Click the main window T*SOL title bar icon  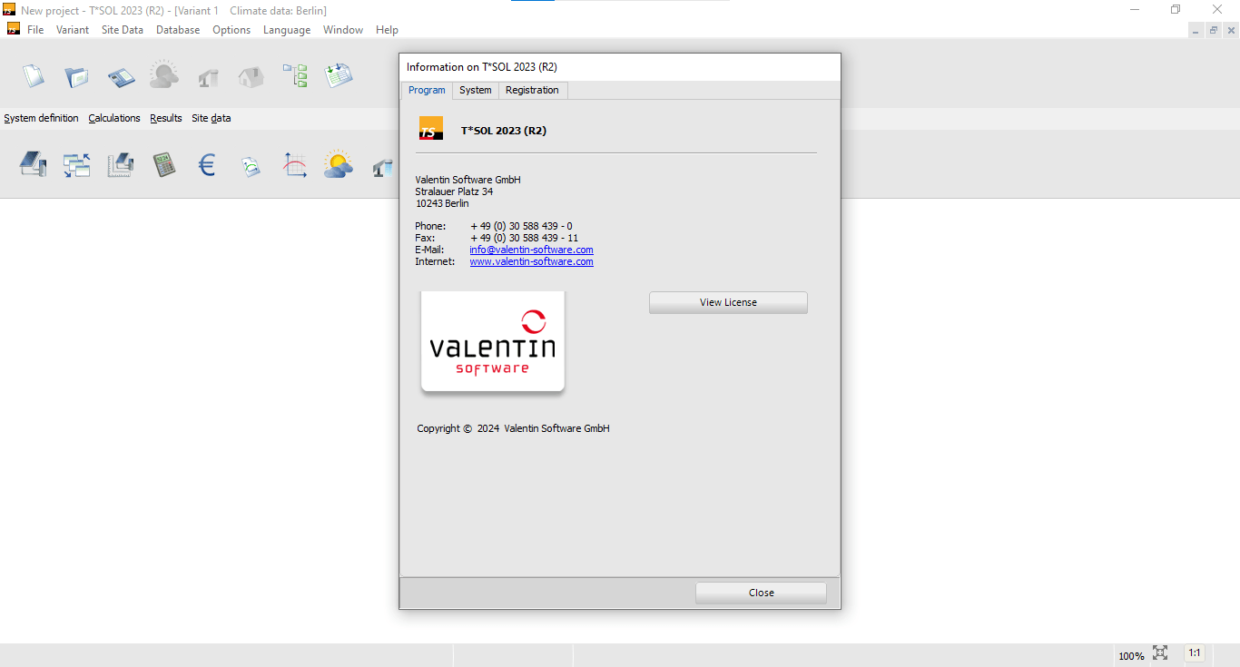point(9,9)
